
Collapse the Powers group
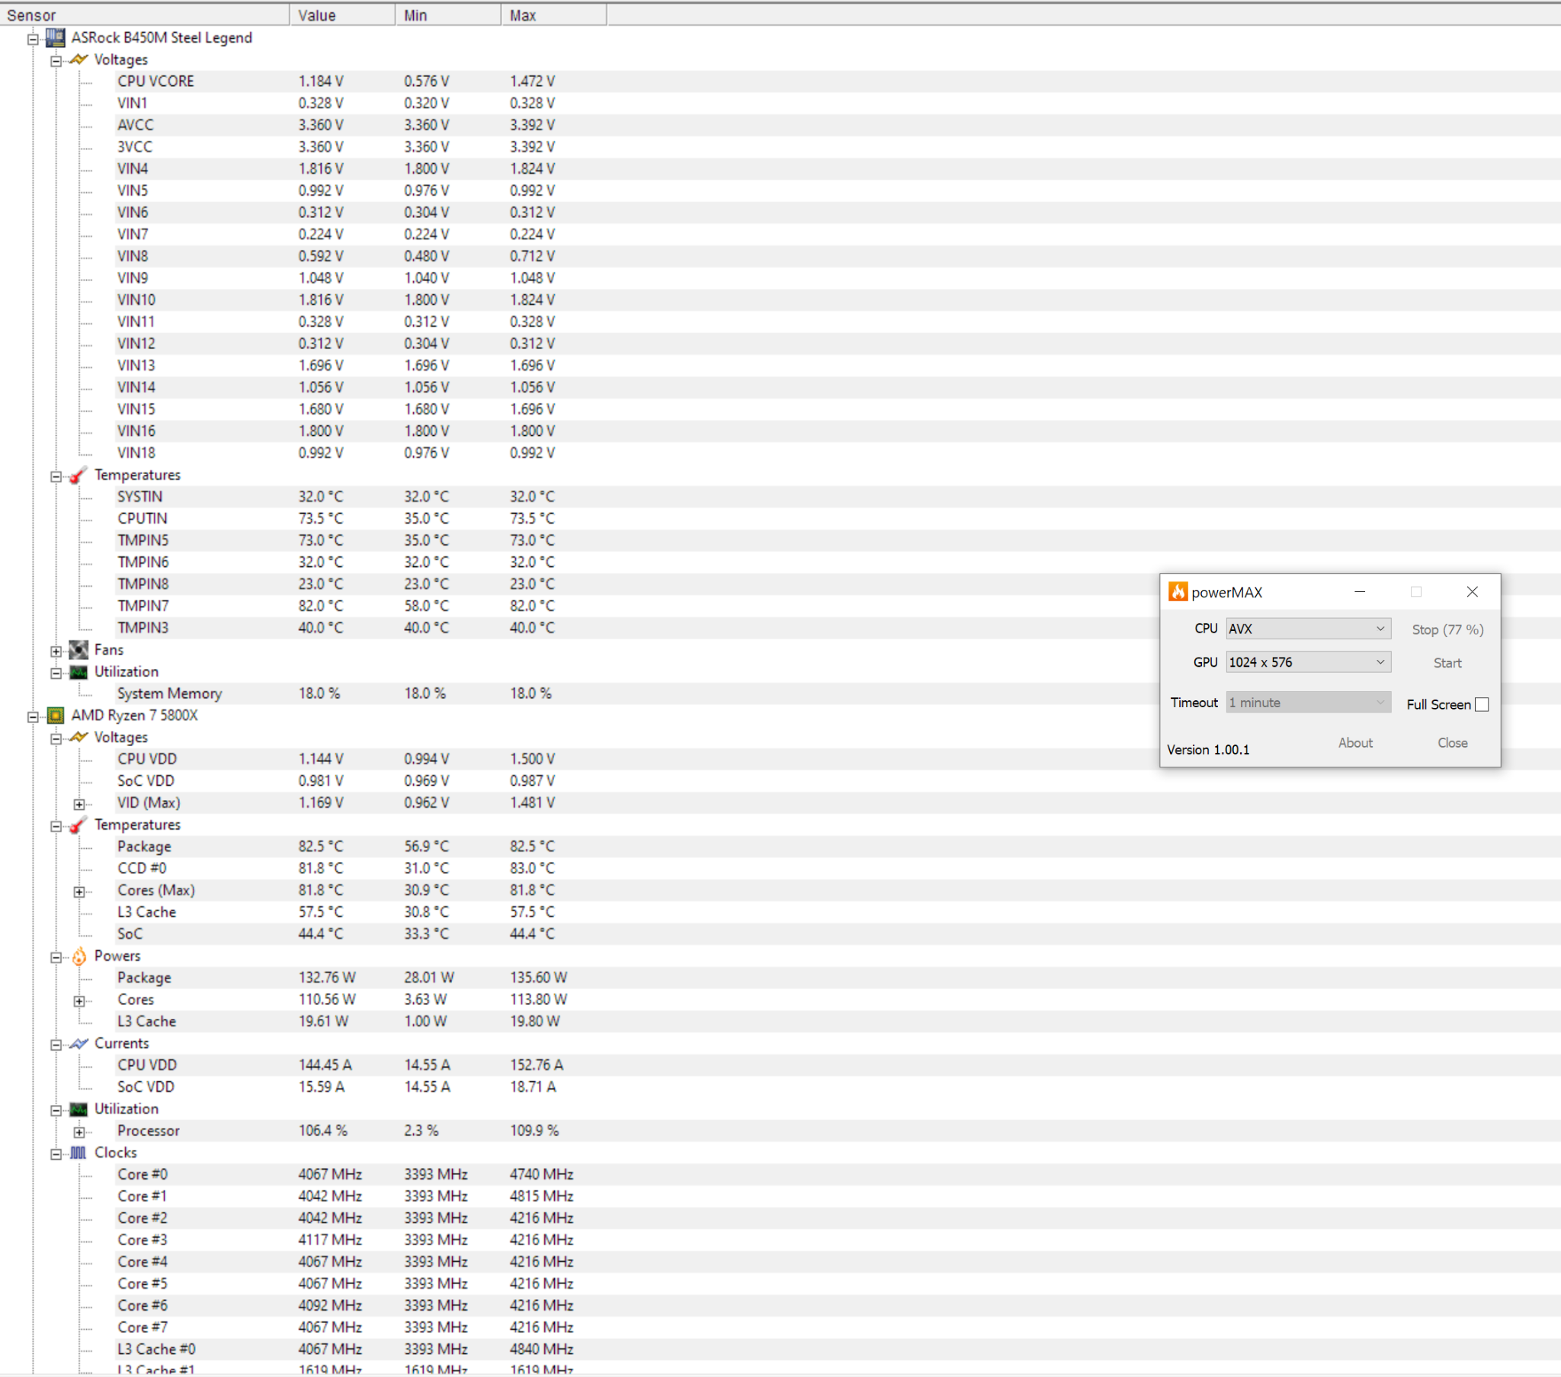point(56,958)
